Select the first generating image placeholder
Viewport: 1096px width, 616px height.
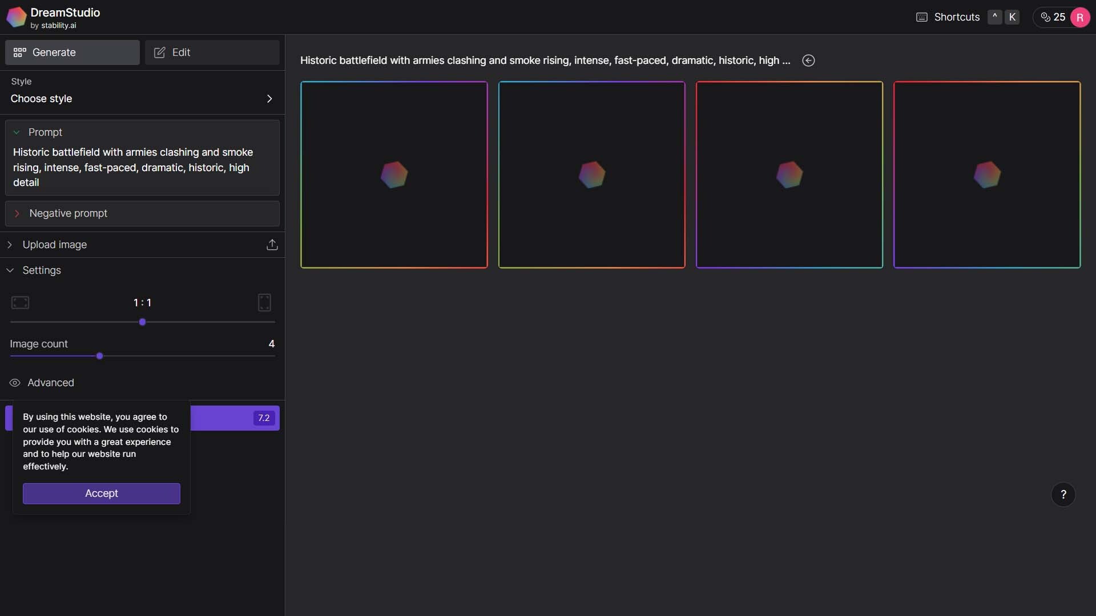coord(394,175)
